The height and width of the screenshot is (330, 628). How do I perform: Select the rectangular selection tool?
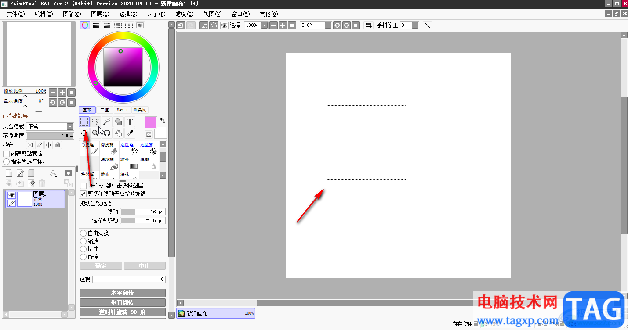coord(84,122)
